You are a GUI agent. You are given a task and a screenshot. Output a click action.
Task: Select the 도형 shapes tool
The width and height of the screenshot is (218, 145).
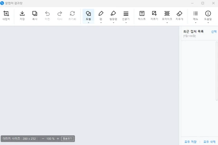tap(88, 15)
